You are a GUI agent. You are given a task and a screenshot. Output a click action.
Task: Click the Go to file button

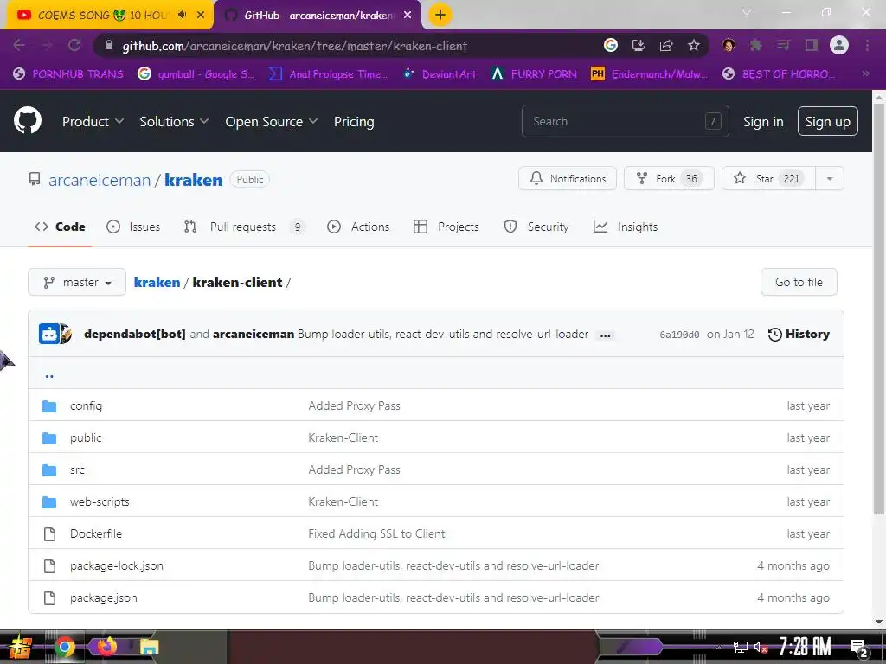pyautogui.click(x=799, y=282)
